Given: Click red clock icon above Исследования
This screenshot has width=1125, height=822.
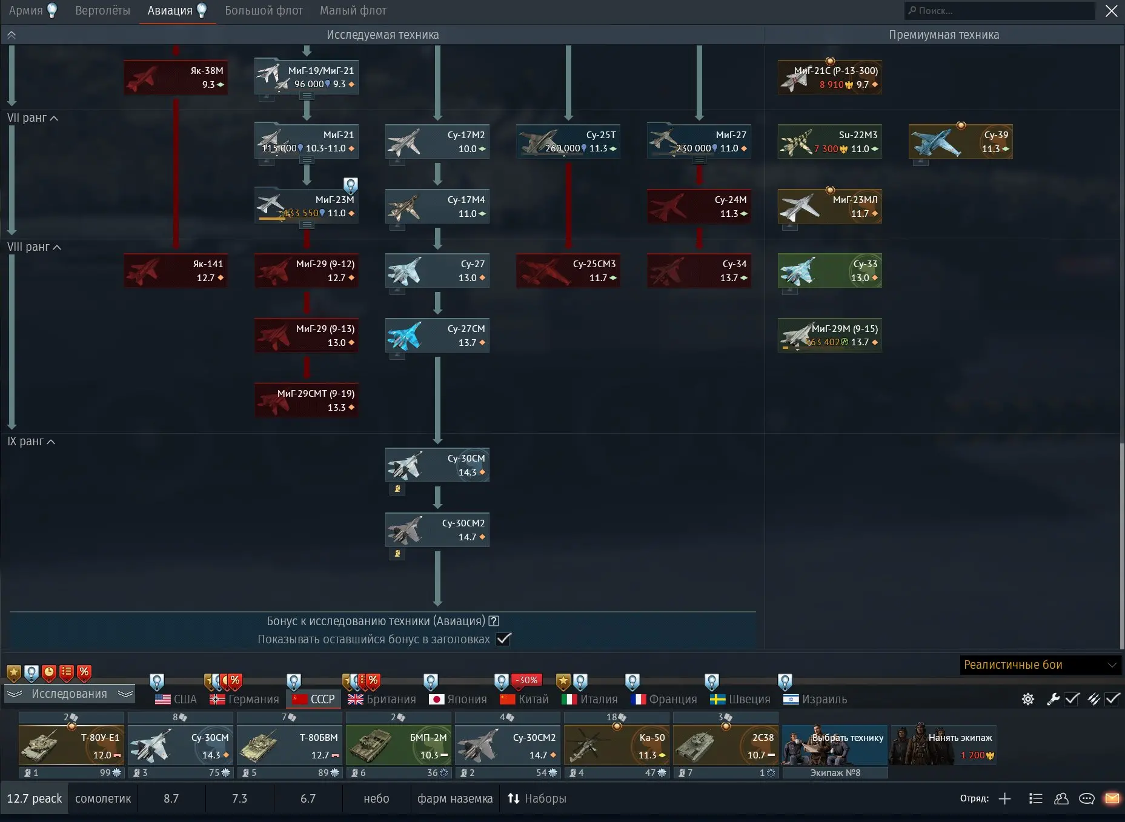Looking at the screenshot, I should click(x=49, y=672).
